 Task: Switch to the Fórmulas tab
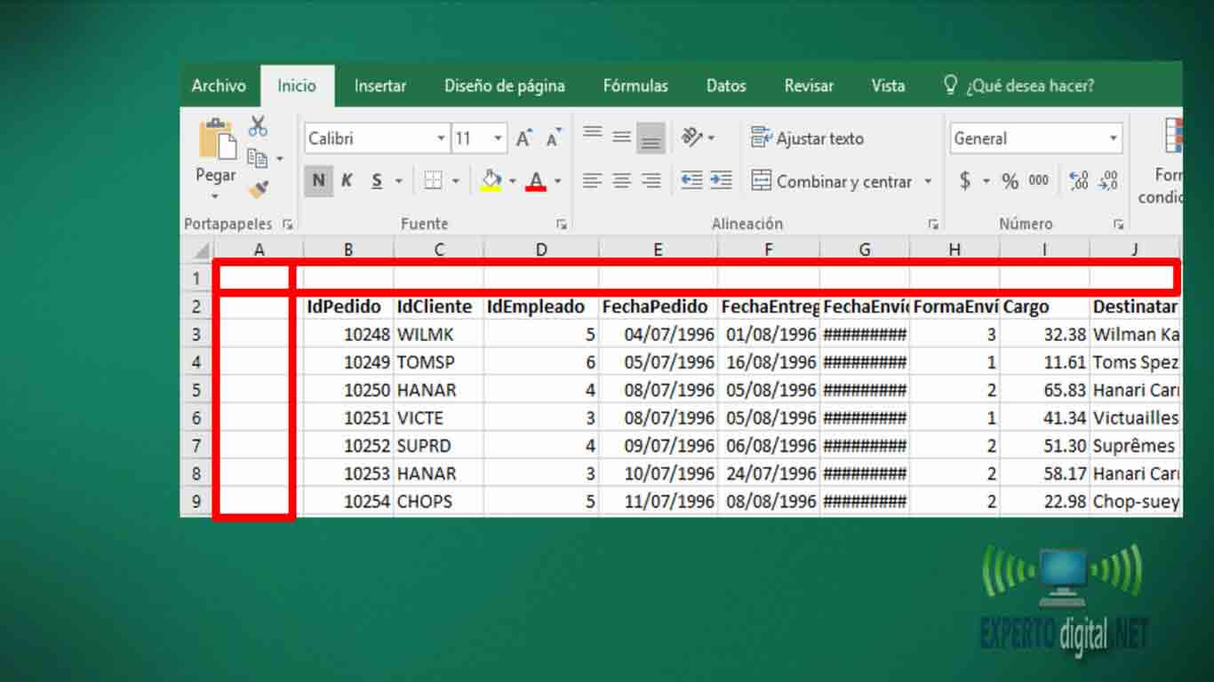(x=635, y=86)
